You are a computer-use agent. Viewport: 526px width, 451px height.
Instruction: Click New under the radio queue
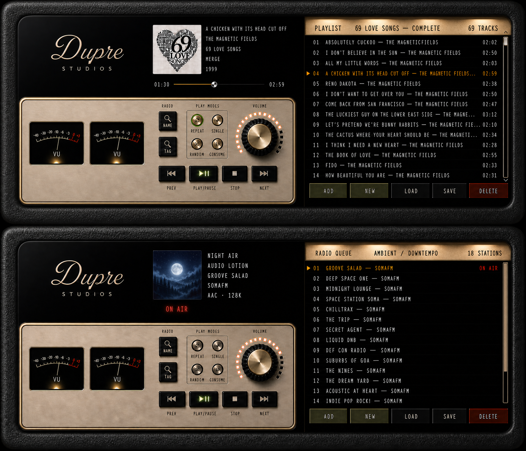pos(370,416)
